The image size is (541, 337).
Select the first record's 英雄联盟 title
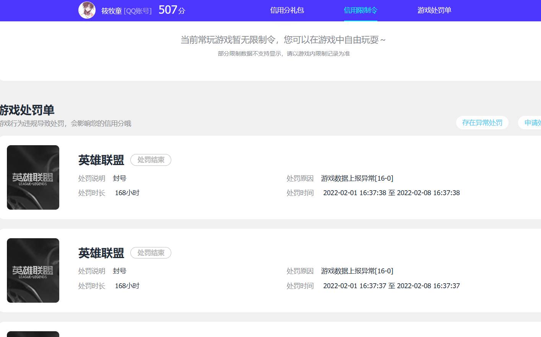click(x=101, y=160)
